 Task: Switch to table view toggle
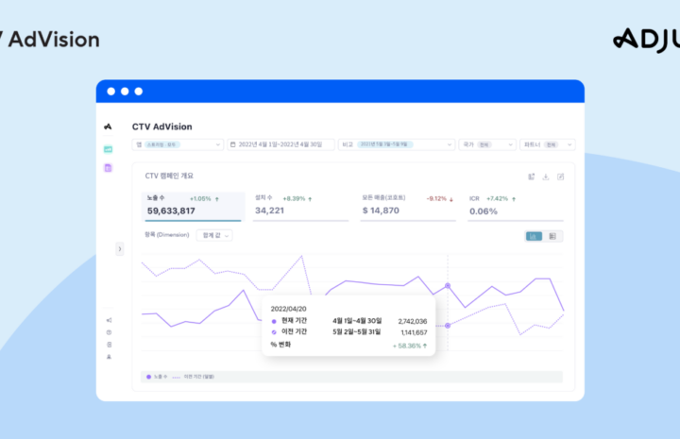tap(552, 236)
